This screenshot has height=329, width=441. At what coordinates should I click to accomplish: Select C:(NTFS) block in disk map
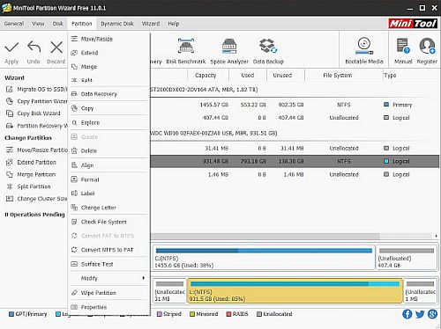[264, 258]
